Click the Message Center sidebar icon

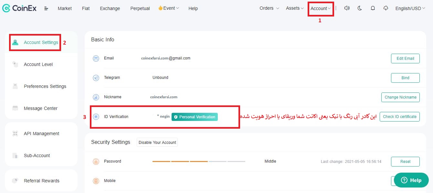point(15,108)
